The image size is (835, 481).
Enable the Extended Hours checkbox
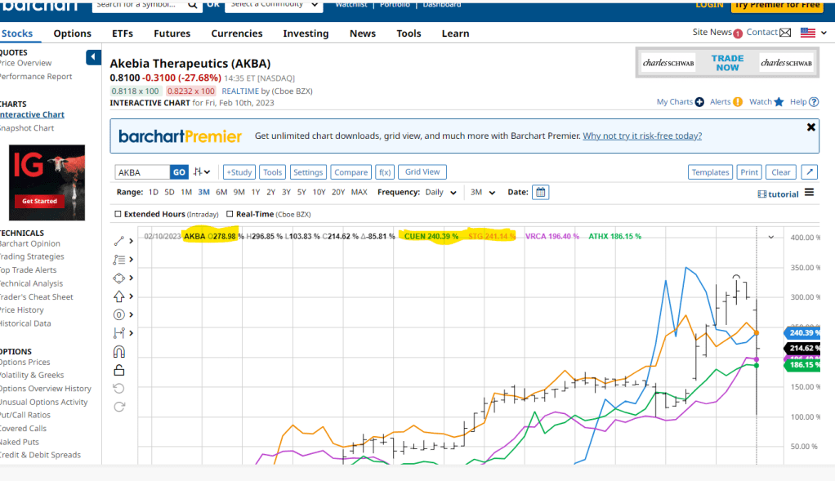point(118,215)
